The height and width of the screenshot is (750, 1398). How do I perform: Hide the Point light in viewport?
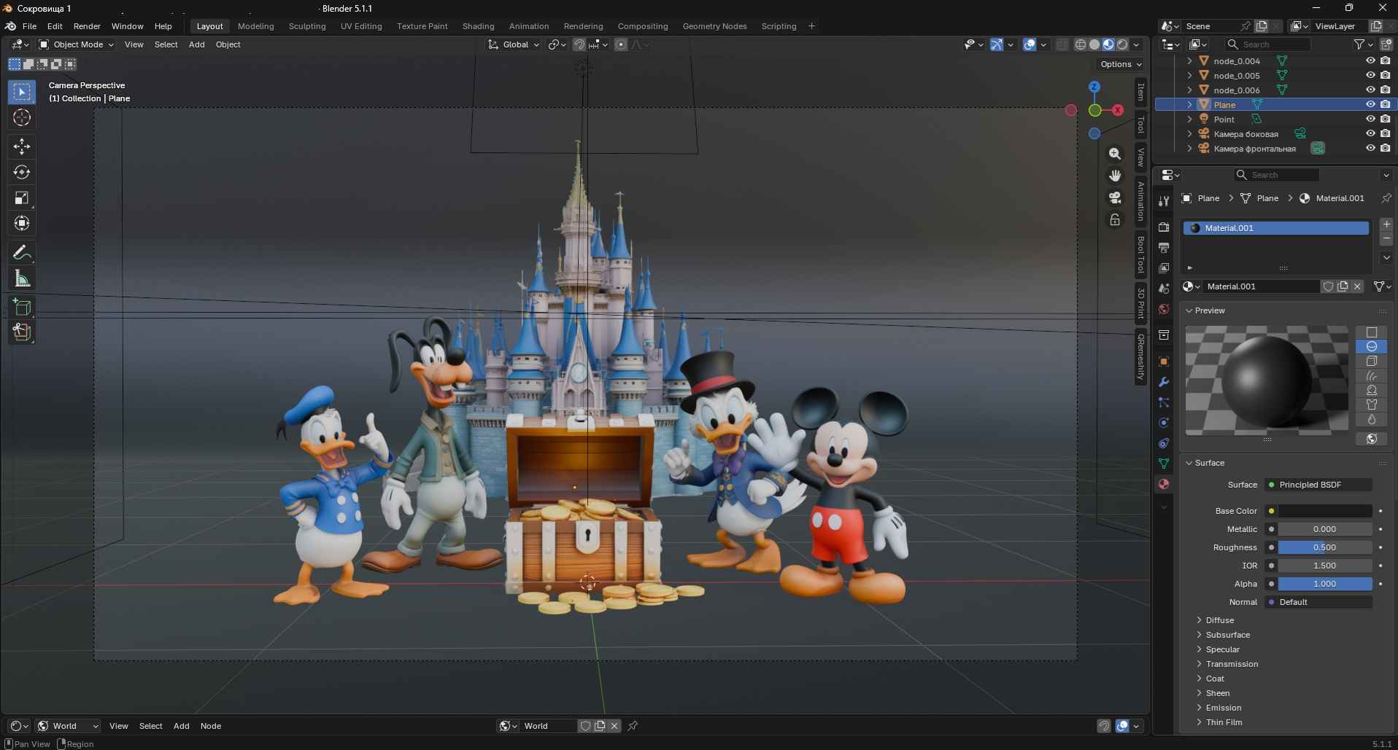click(x=1370, y=120)
